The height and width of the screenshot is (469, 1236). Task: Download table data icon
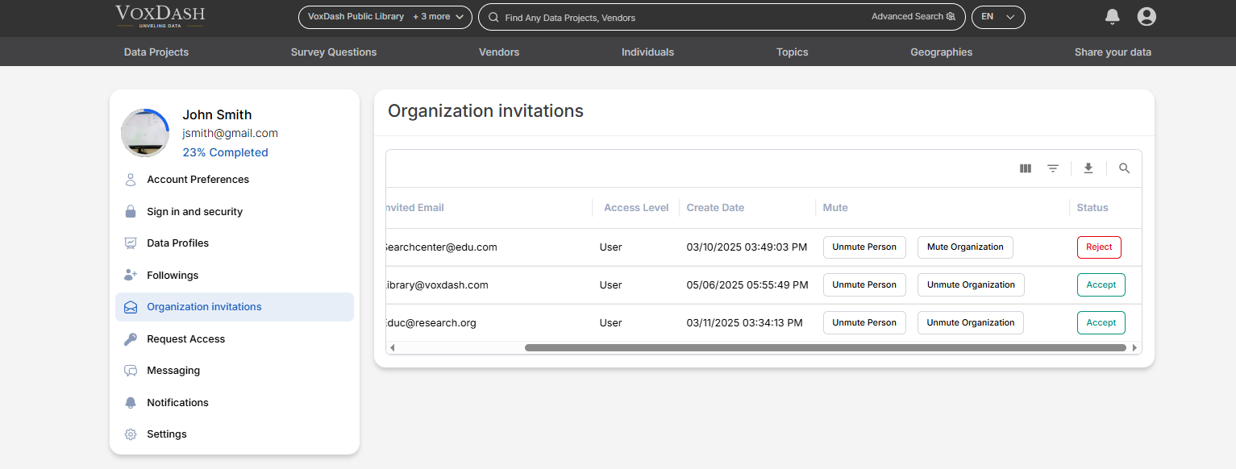pyautogui.click(x=1088, y=168)
